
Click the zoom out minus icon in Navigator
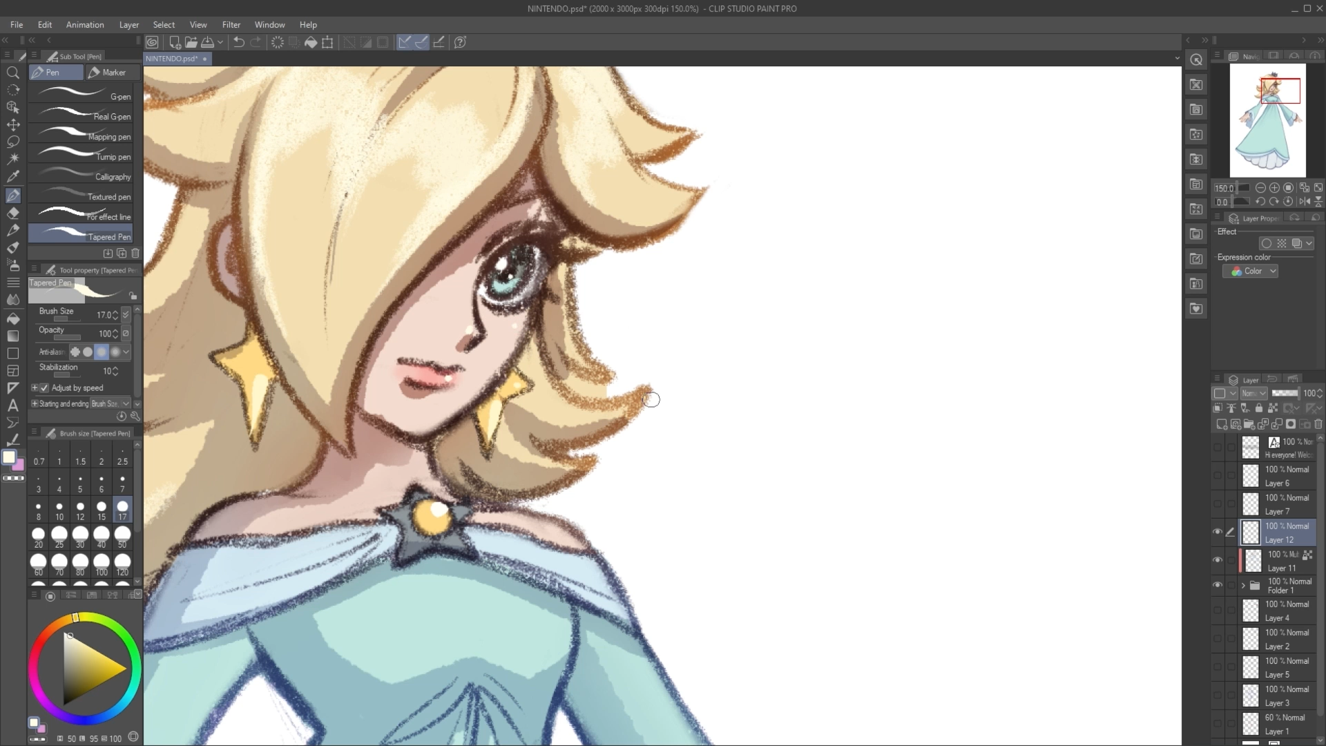tap(1260, 188)
